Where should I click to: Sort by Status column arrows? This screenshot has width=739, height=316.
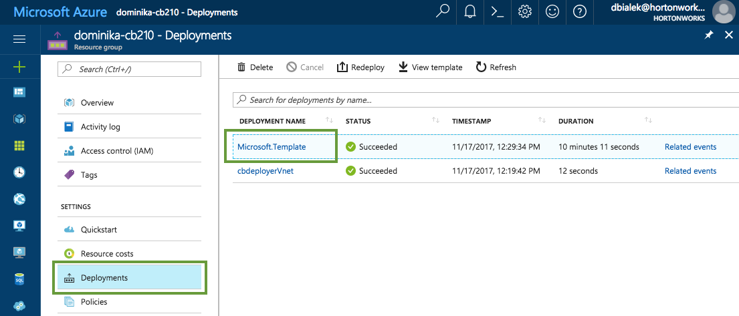pos(435,121)
